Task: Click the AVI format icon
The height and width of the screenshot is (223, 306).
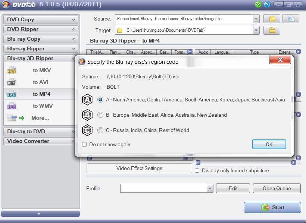Action: 11,82
